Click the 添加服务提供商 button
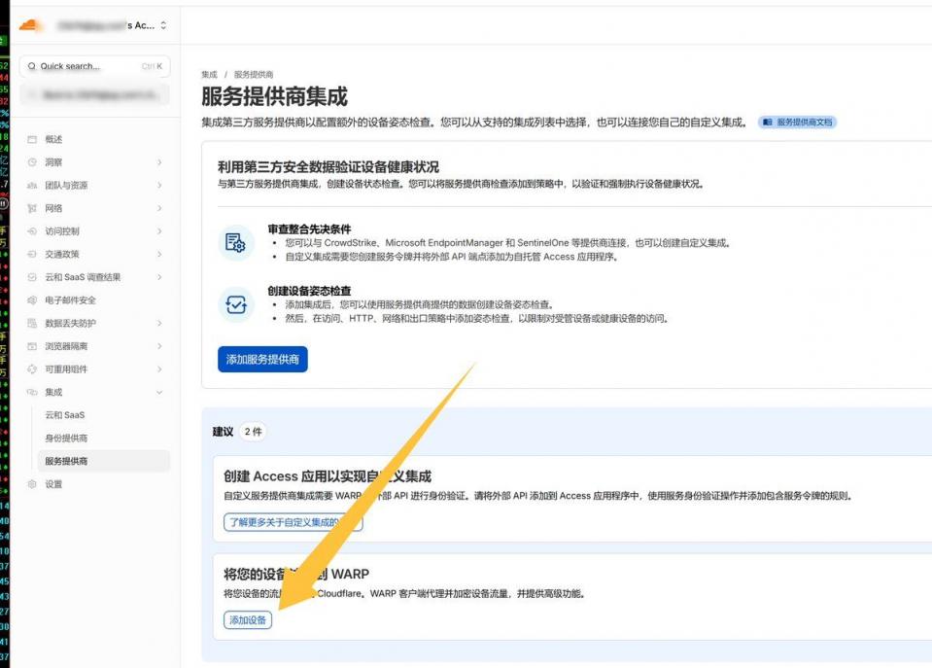 click(262, 360)
